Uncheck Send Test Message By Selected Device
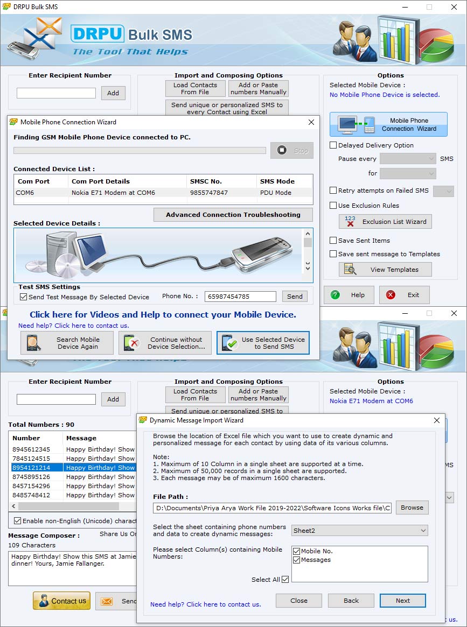 click(x=22, y=296)
